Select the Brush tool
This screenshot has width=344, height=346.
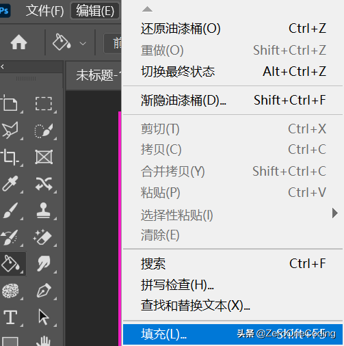(x=10, y=210)
